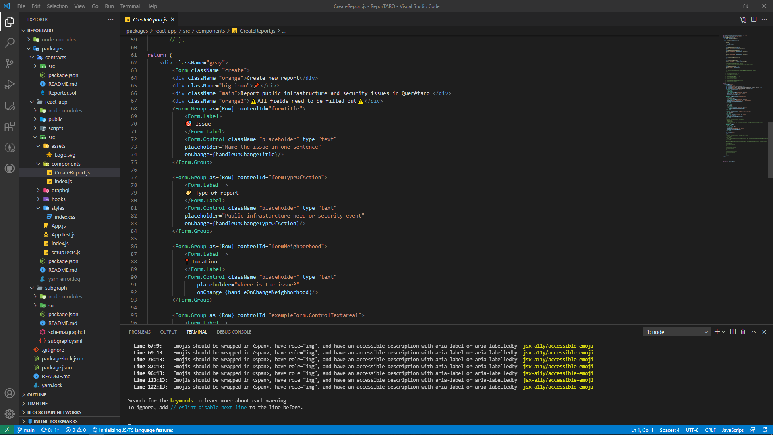
Task: Kill the terminal with trash icon
Action: pyautogui.click(x=743, y=332)
